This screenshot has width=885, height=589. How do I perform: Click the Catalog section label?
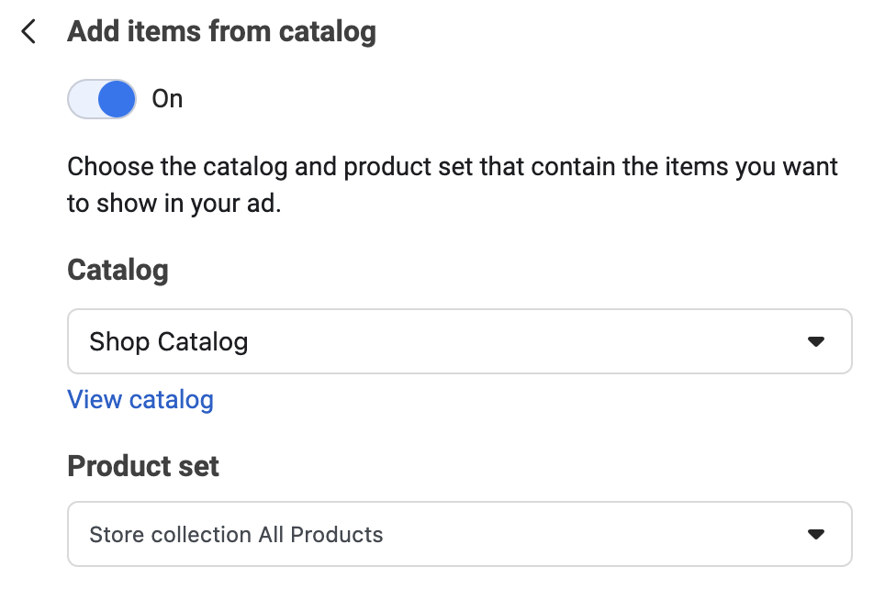(x=118, y=271)
